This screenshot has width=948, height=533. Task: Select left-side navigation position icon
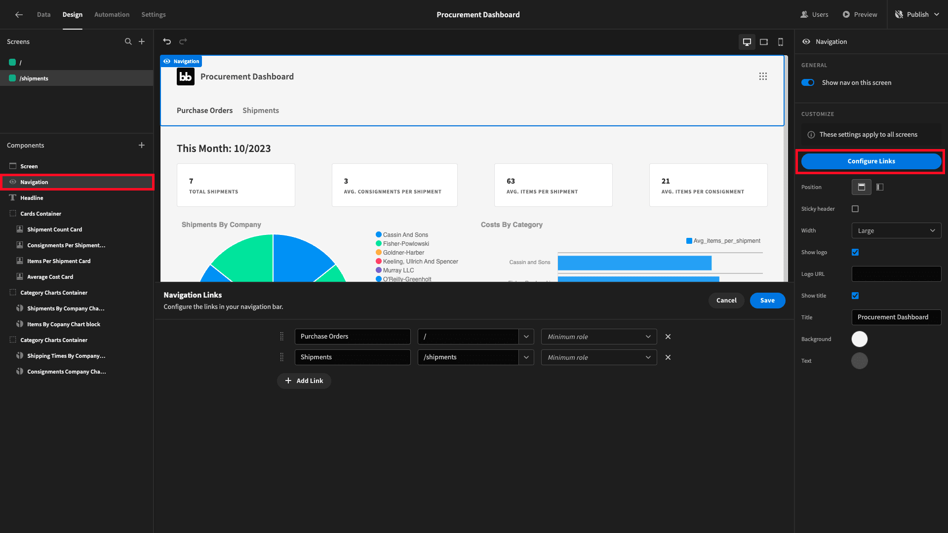click(880, 187)
